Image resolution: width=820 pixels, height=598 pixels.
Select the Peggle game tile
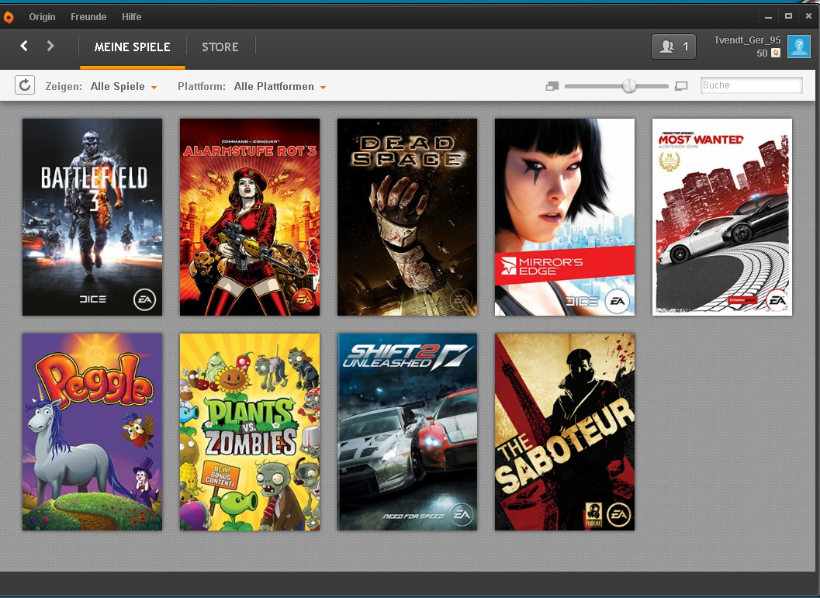pos(92,432)
